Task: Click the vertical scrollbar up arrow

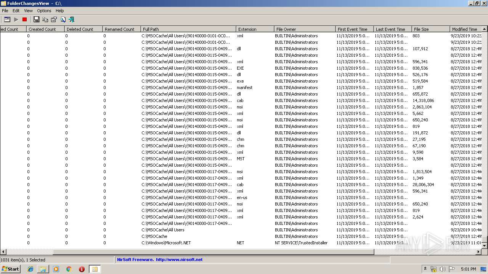Action: pos(485,29)
